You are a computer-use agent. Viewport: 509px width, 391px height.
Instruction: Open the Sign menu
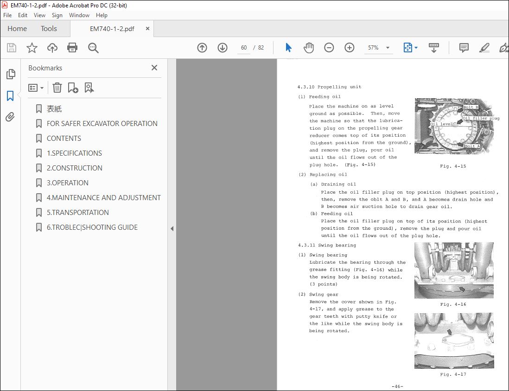(x=57, y=15)
